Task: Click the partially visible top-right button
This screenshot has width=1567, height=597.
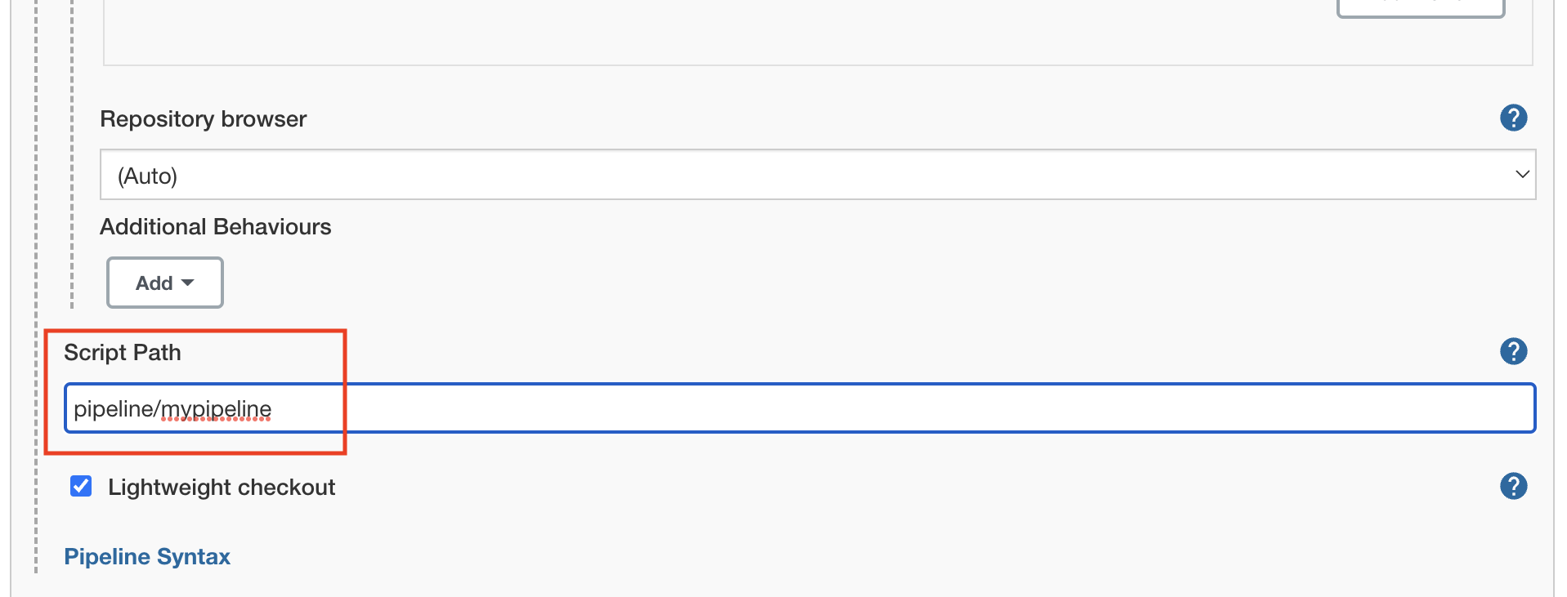Action: click(x=1420, y=7)
